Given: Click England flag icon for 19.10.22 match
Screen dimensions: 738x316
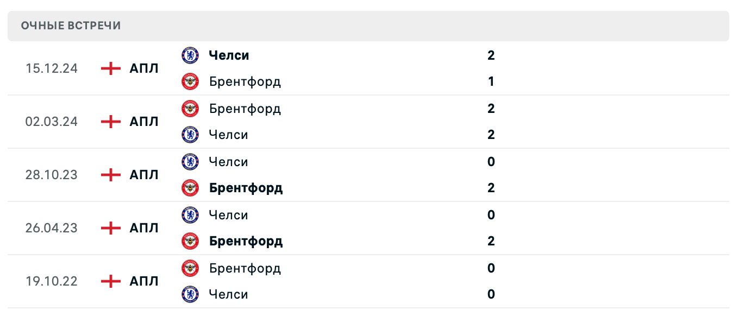Looking at the screenshot, I should pos(111,281).
